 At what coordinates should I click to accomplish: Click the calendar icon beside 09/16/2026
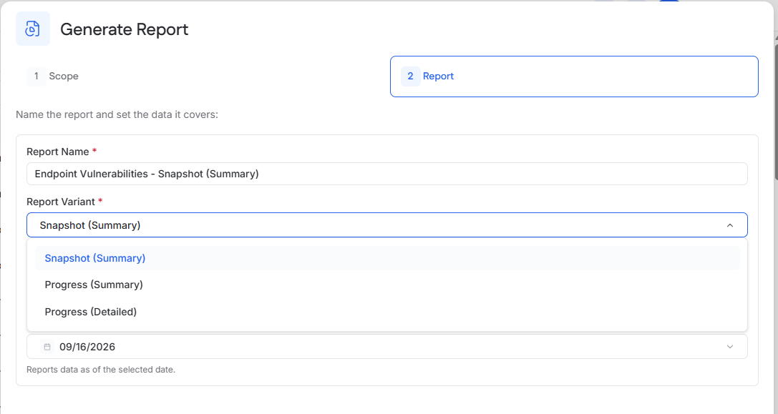(x=47, y=347)
